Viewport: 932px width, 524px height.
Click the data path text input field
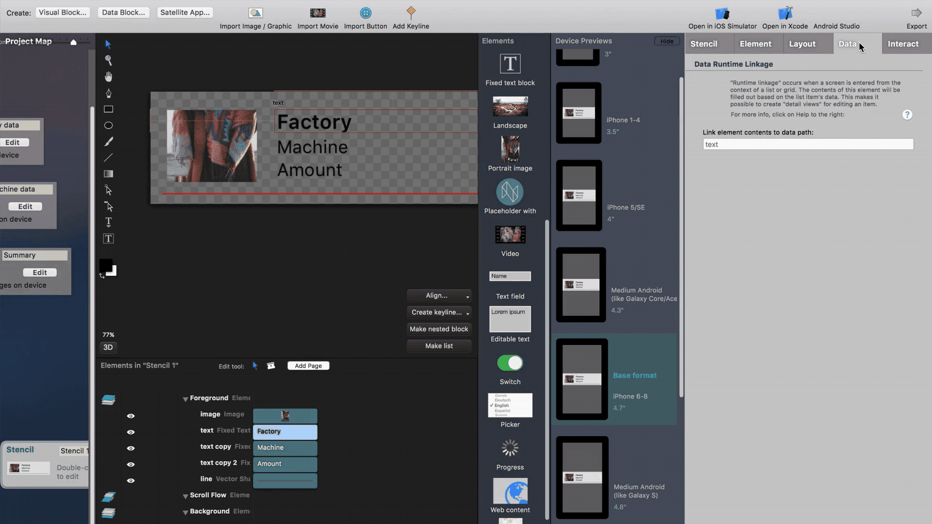(807, 144)
